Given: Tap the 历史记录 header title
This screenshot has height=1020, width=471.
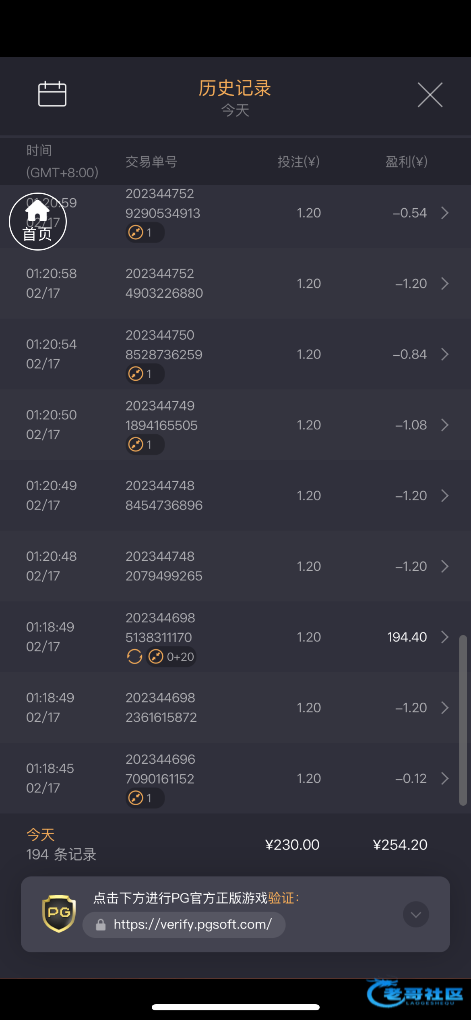Looking at the screenshot, I should click(235, 88).
